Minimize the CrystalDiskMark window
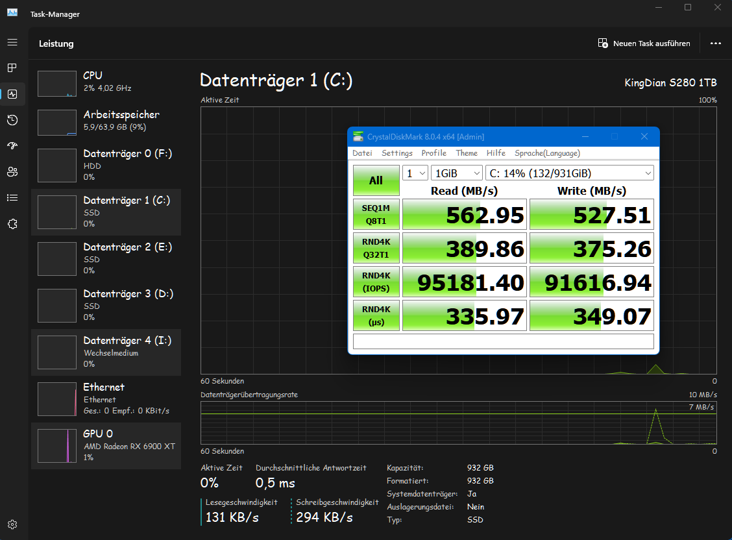Screen dimensions: 732x540 click(x=585, y=136)
